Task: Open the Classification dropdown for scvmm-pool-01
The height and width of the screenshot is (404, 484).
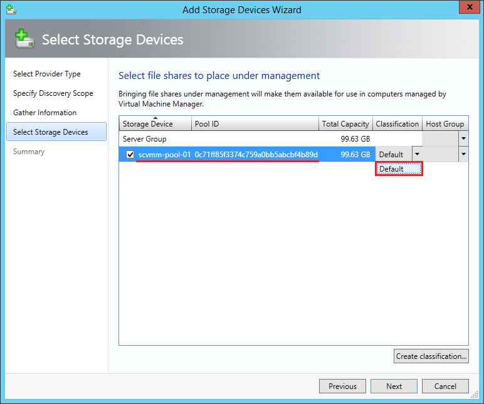Action: tap(416, 154)
